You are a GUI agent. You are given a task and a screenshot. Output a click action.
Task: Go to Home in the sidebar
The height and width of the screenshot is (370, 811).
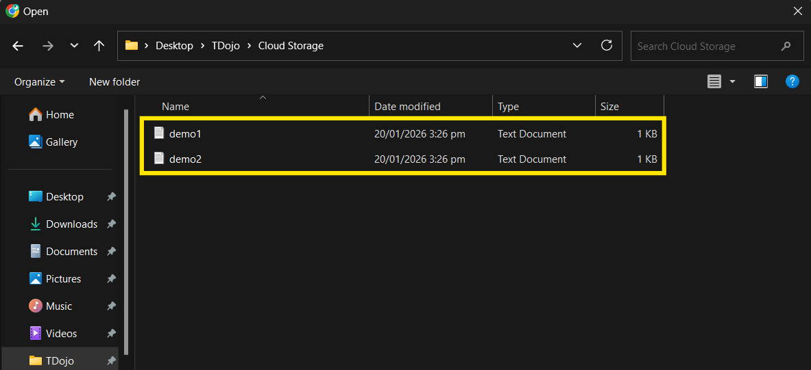click(60, 115)
